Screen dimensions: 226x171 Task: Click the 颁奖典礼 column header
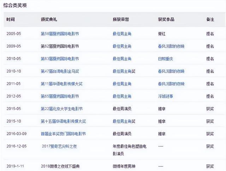[49, 19]
